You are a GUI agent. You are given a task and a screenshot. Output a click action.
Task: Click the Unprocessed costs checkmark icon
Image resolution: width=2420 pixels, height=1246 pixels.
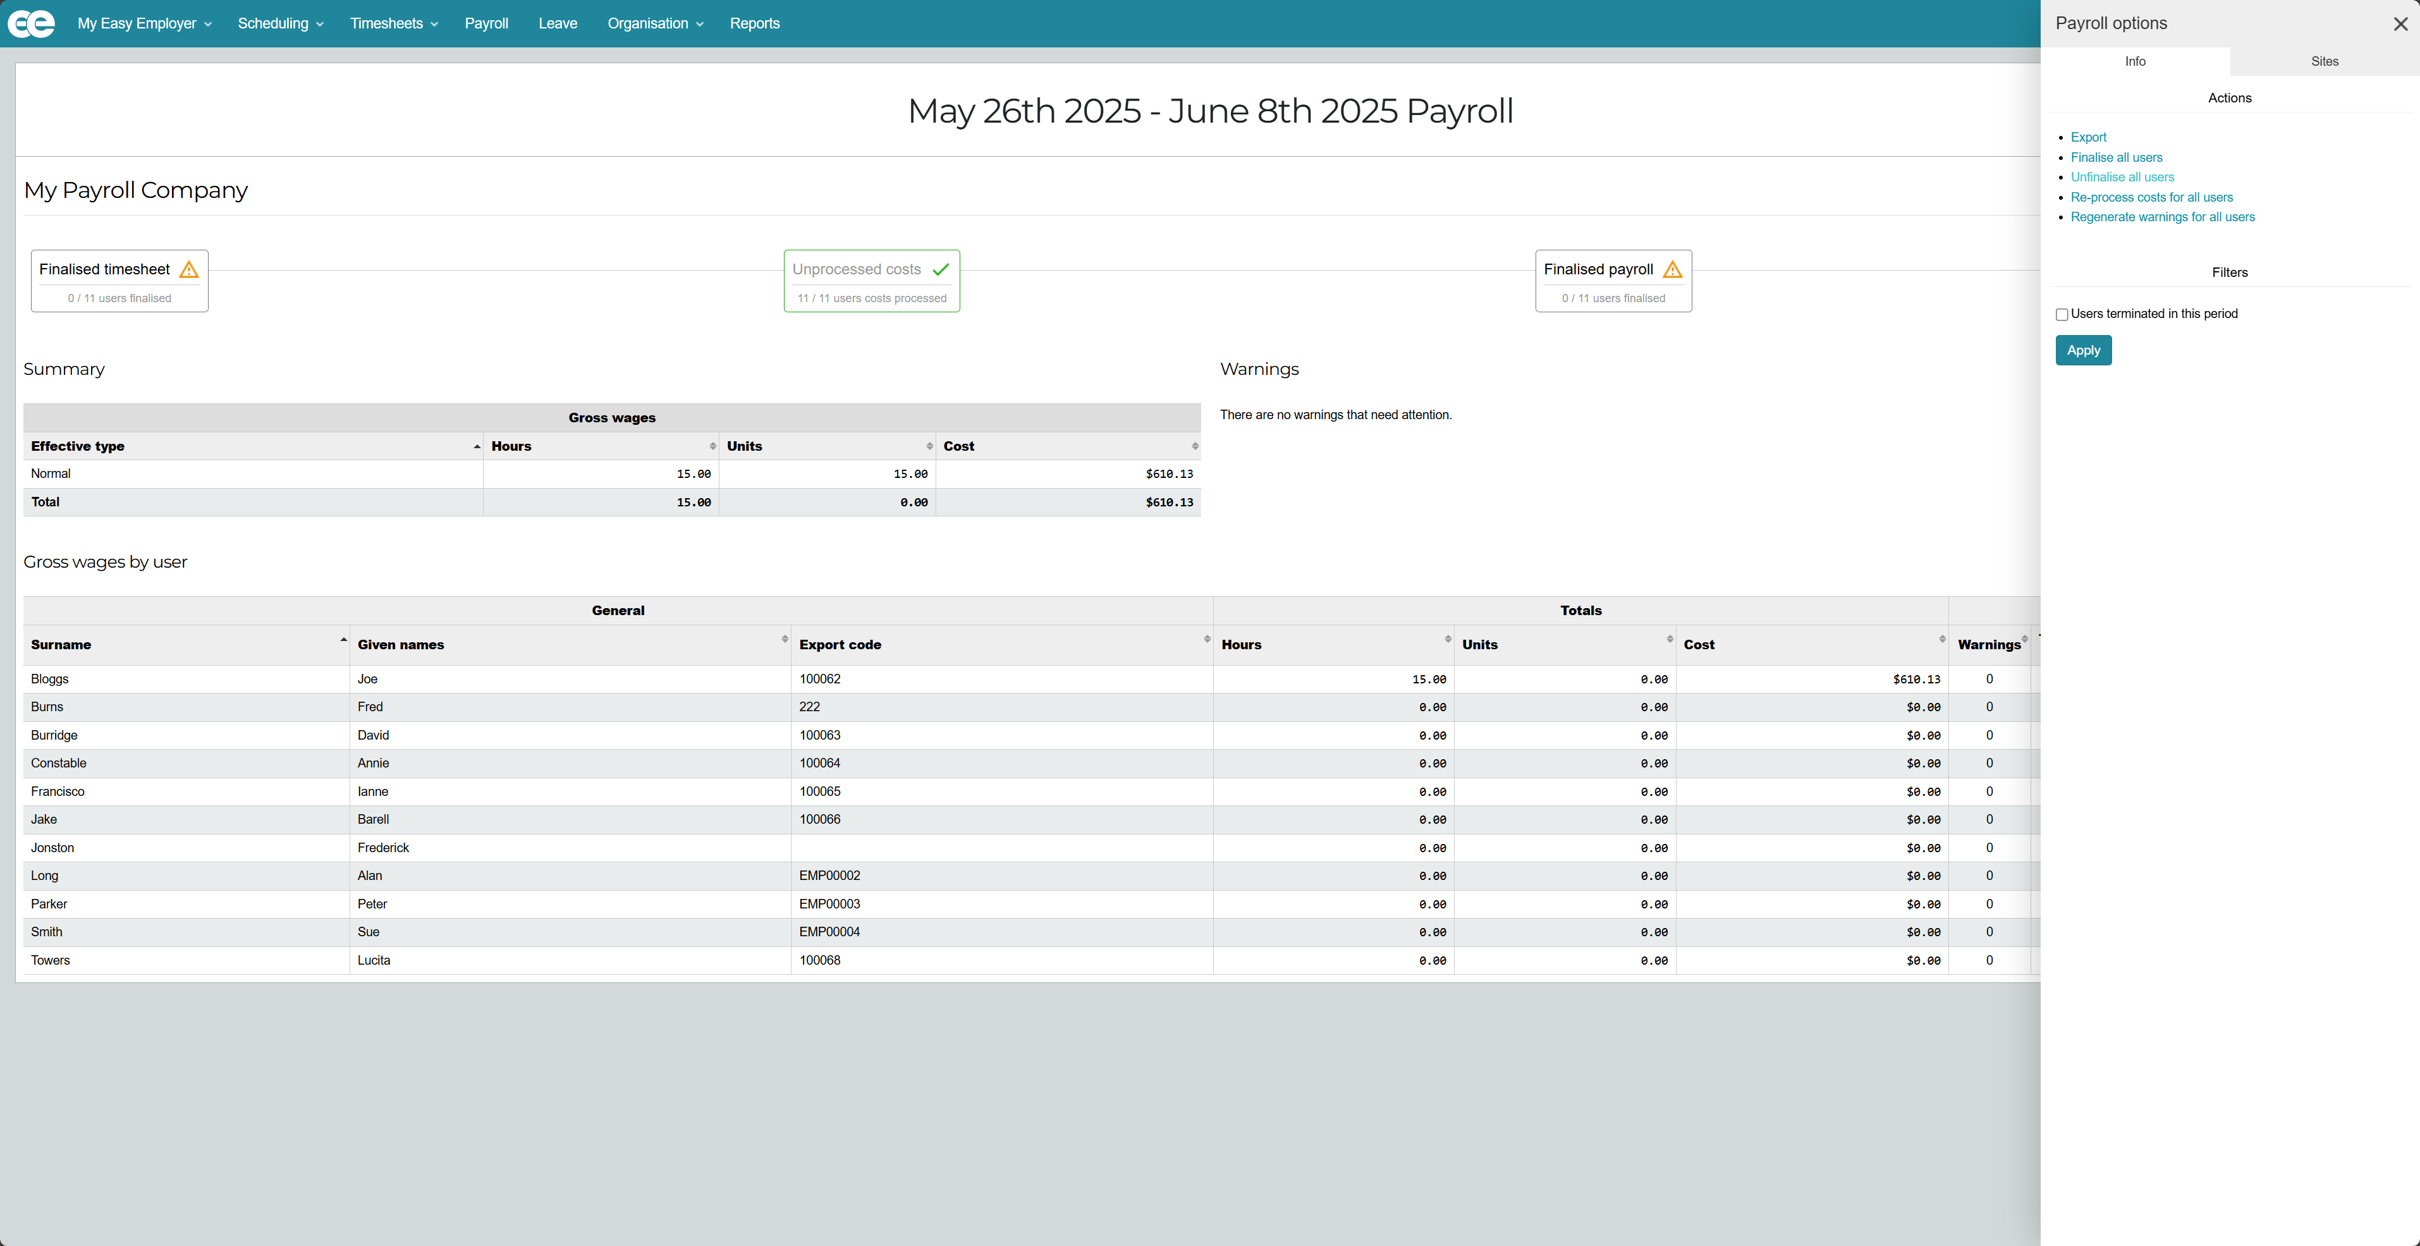[941, 270]
